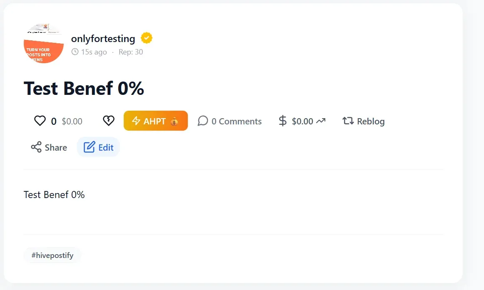484x290 pixels.
Task: Click the clock icon near 15s ago
Action: (75, 52)
